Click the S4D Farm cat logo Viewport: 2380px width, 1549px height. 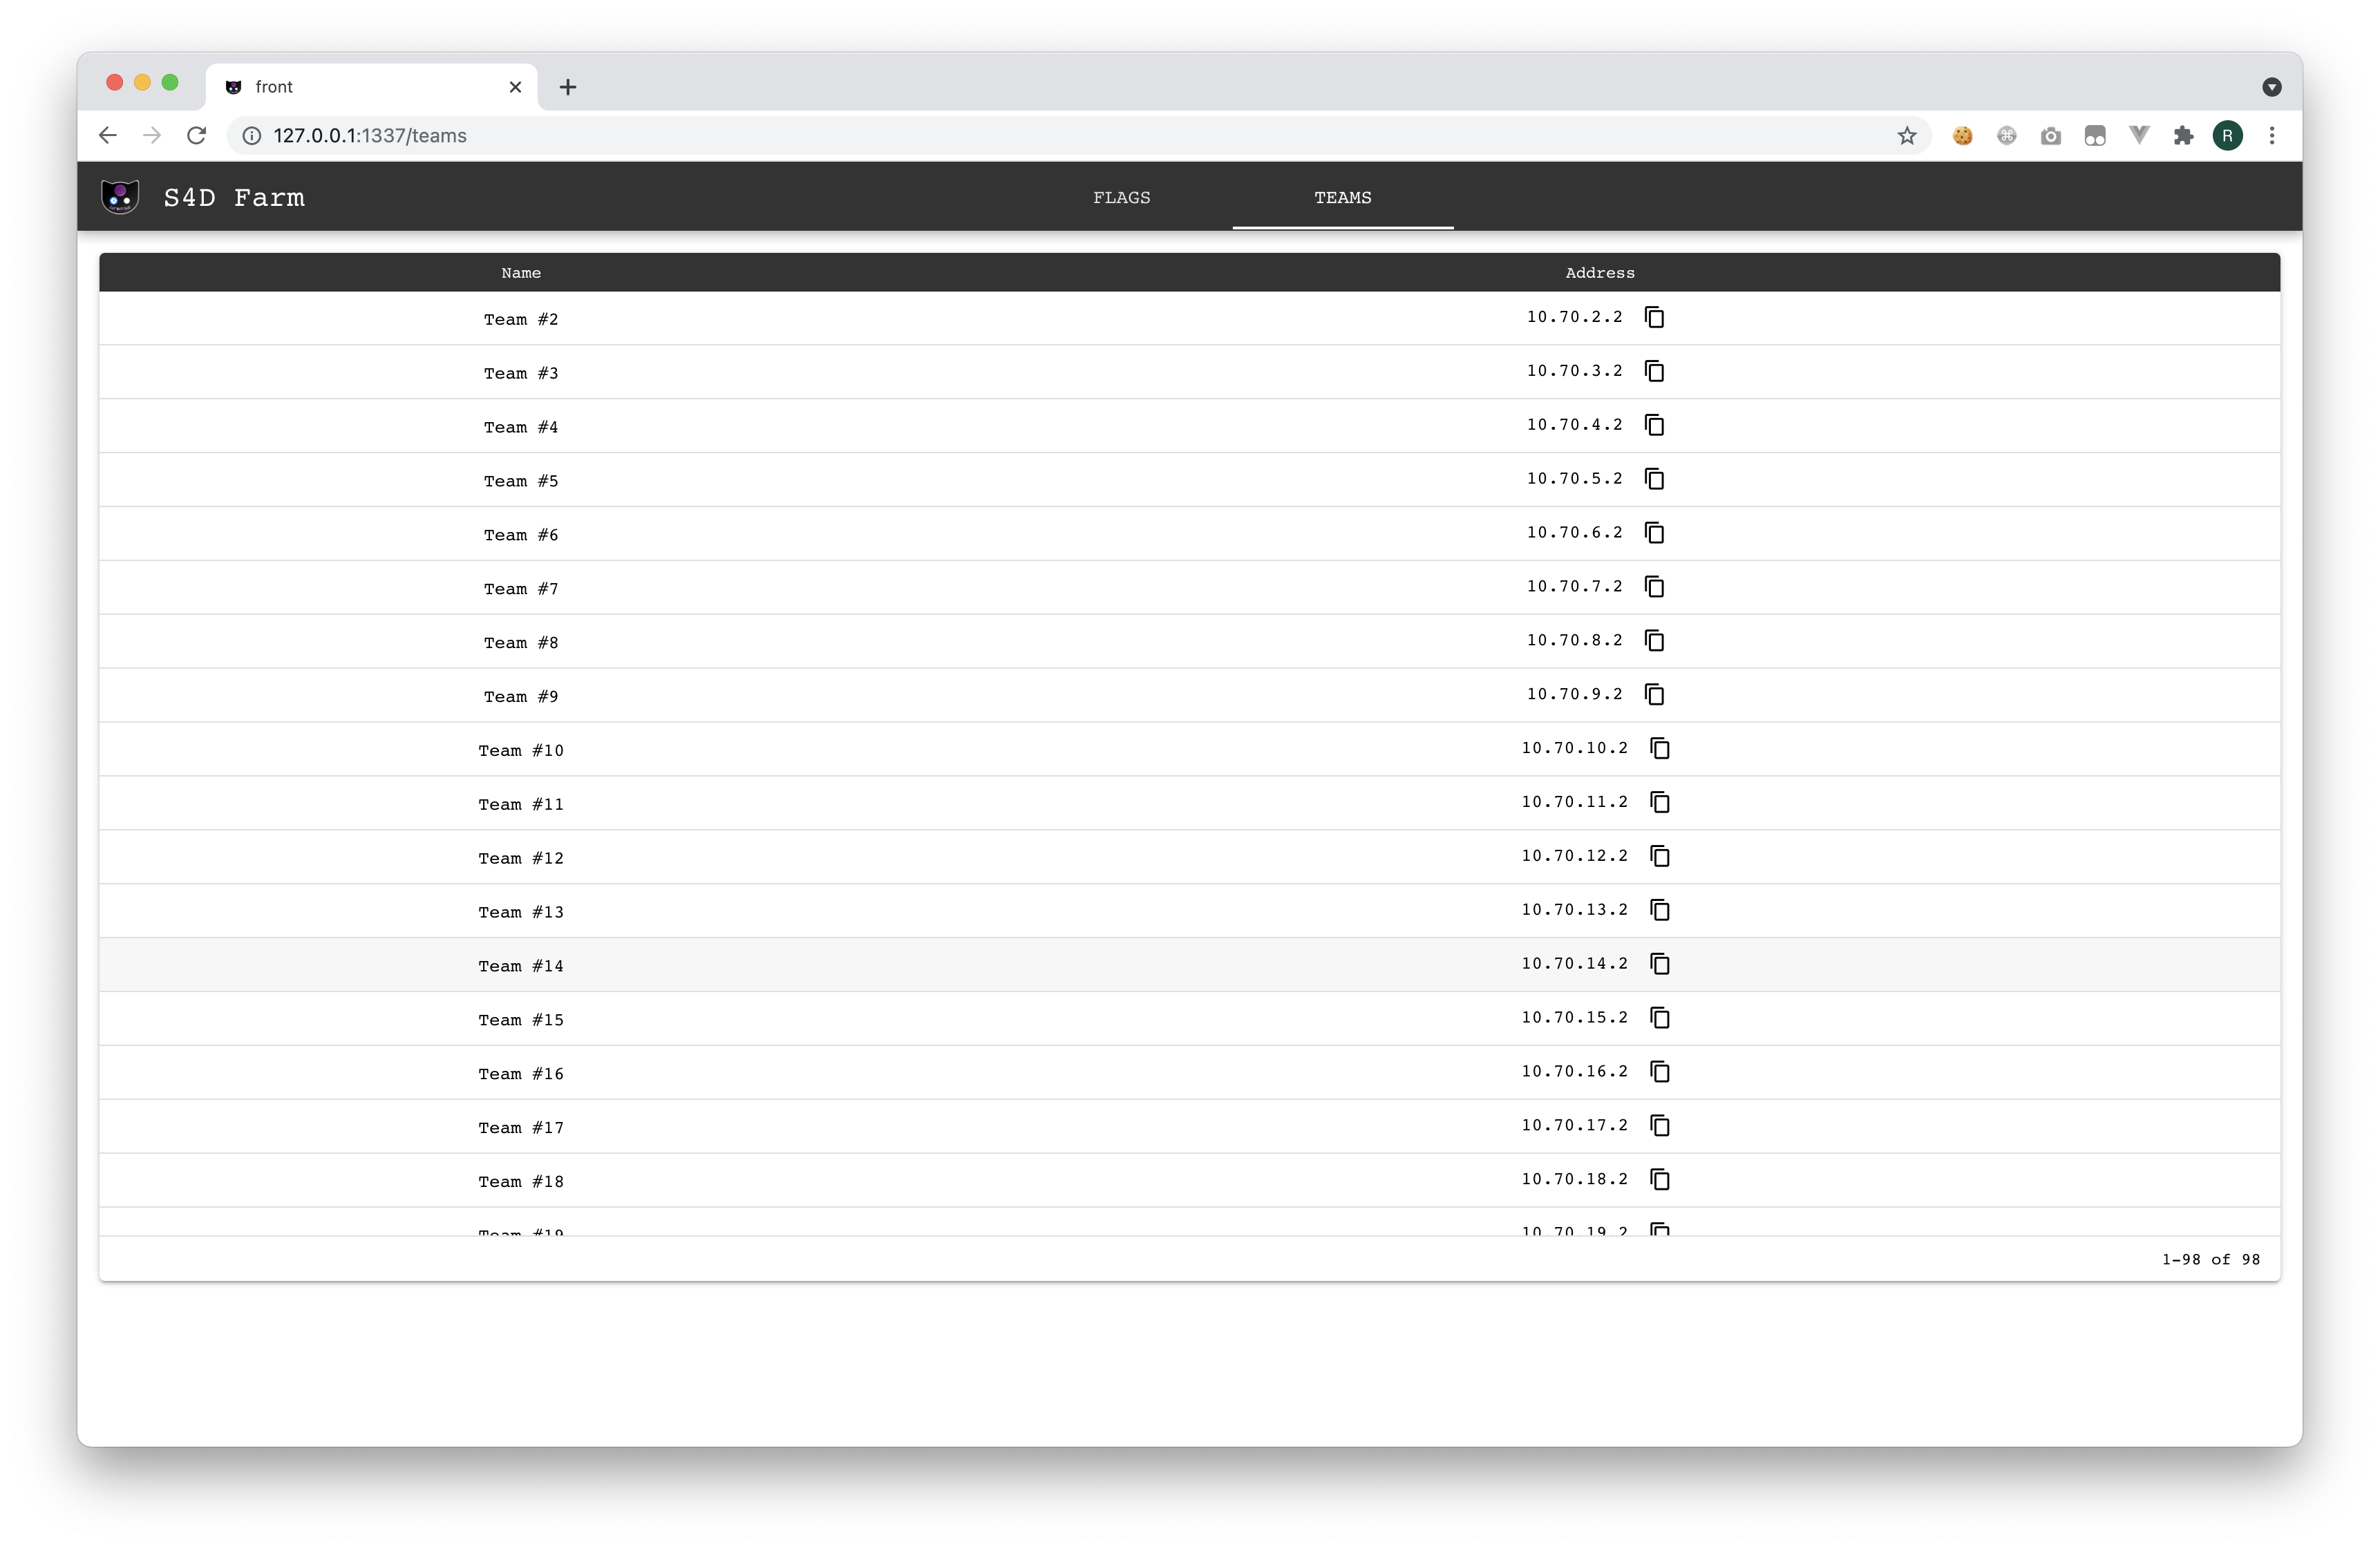[x=120, y=197]
